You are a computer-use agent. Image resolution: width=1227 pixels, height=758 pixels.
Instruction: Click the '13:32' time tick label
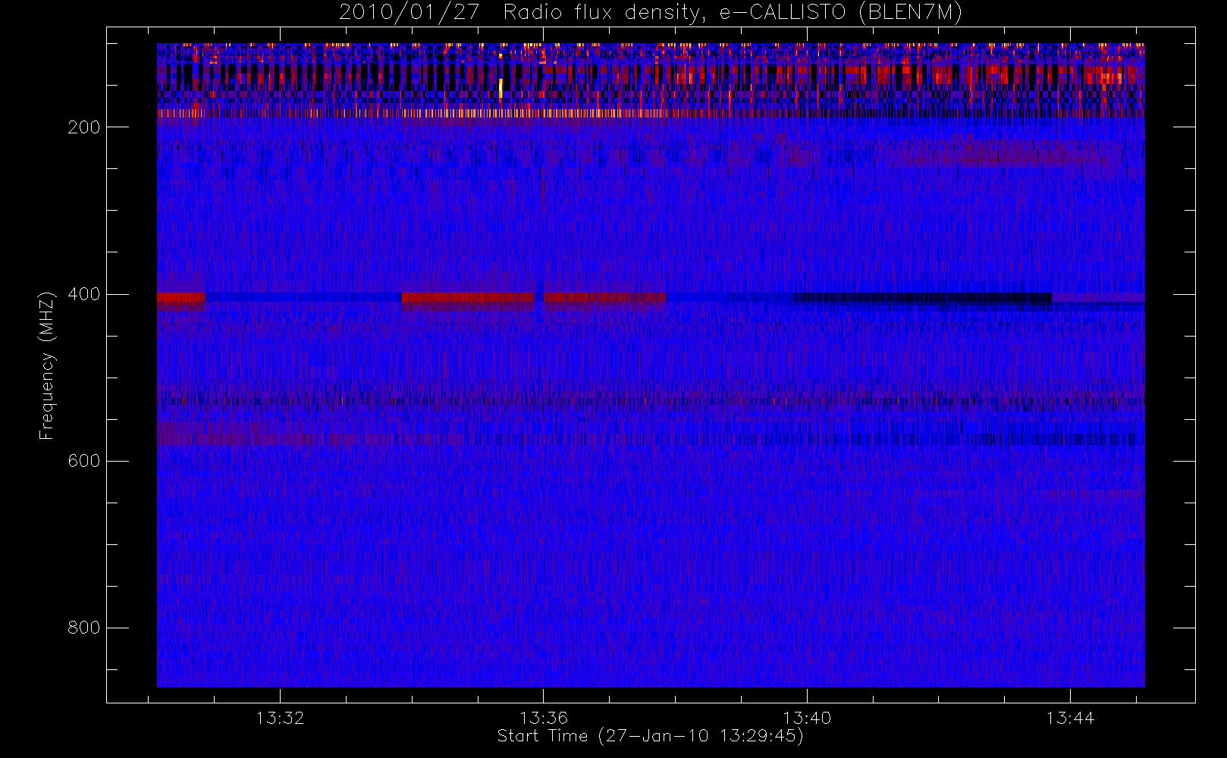point(280,718)
